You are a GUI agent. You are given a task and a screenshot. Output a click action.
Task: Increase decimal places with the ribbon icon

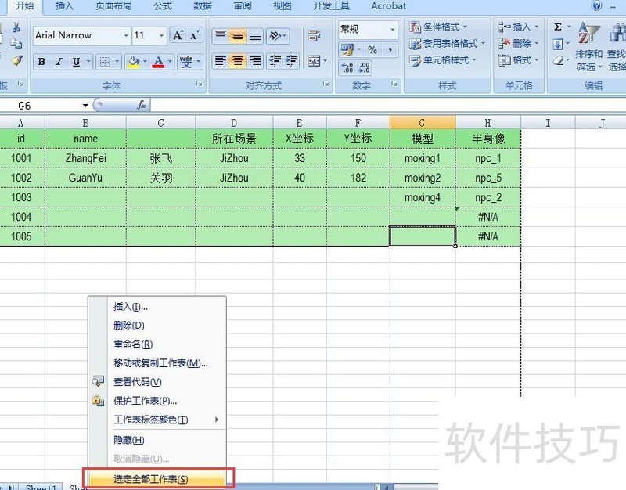pos(347,67)
